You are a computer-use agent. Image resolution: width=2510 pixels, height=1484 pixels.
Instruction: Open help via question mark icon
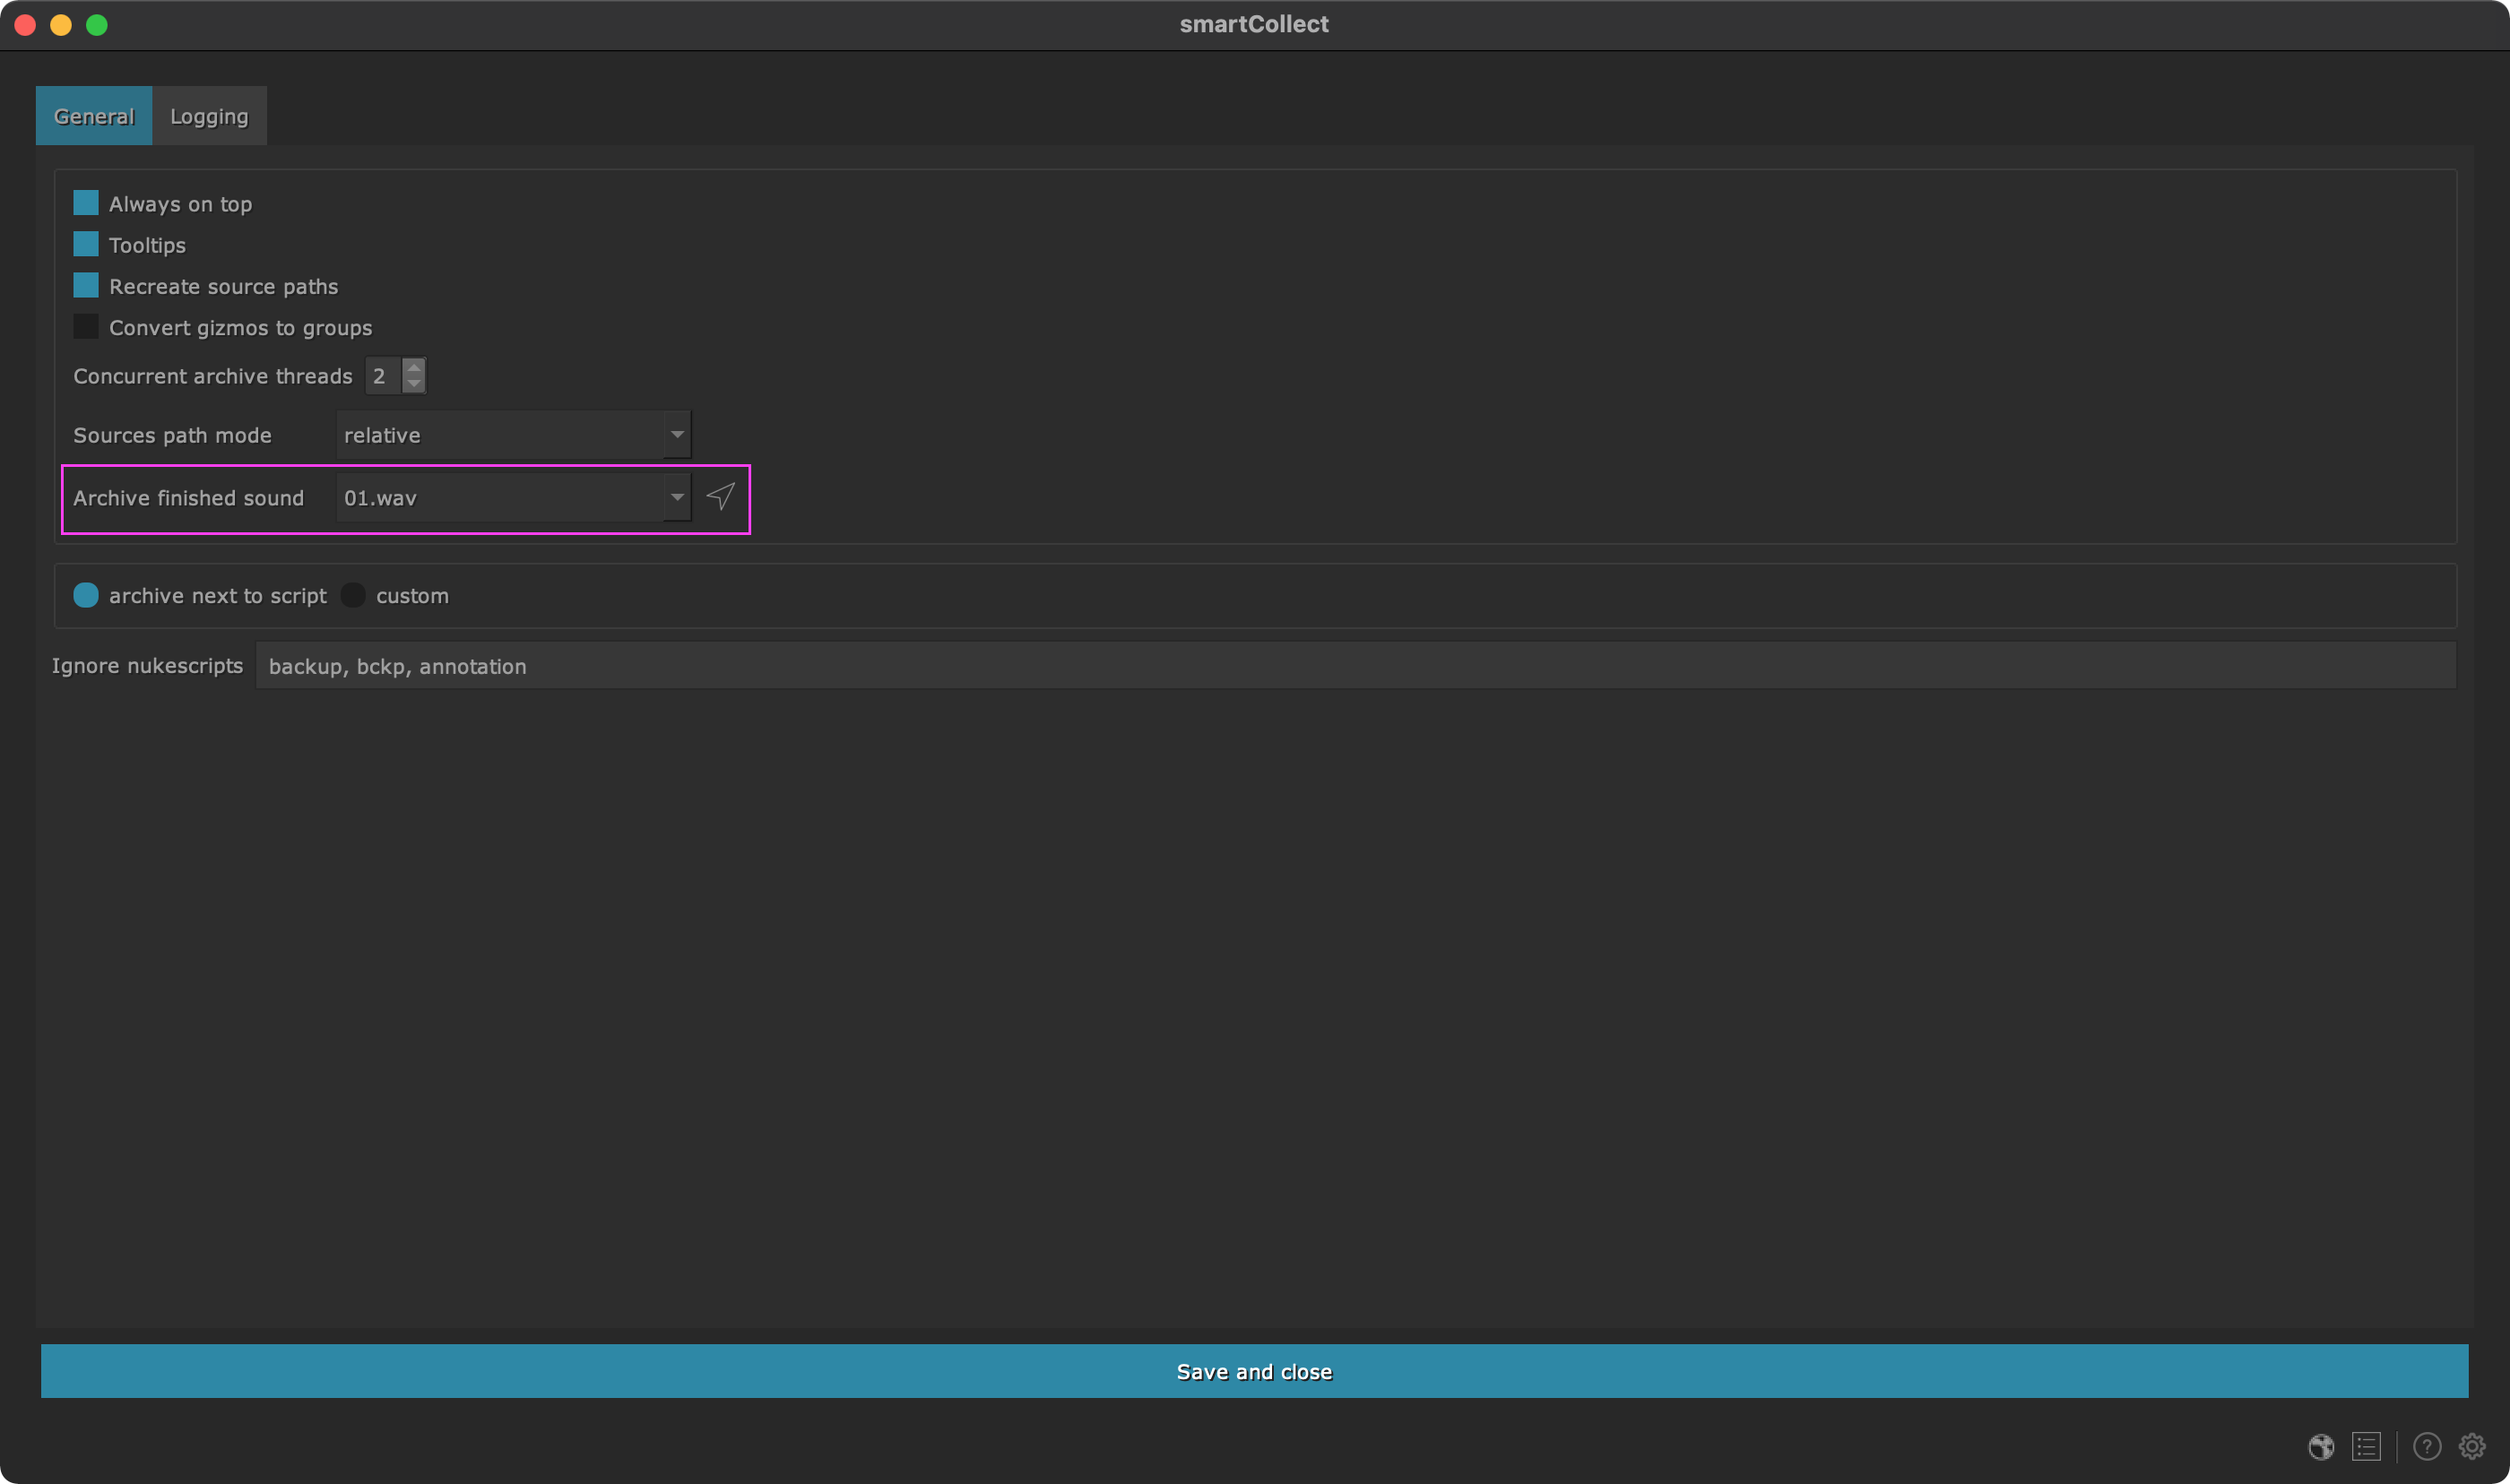click(x=2427, y=1446)
